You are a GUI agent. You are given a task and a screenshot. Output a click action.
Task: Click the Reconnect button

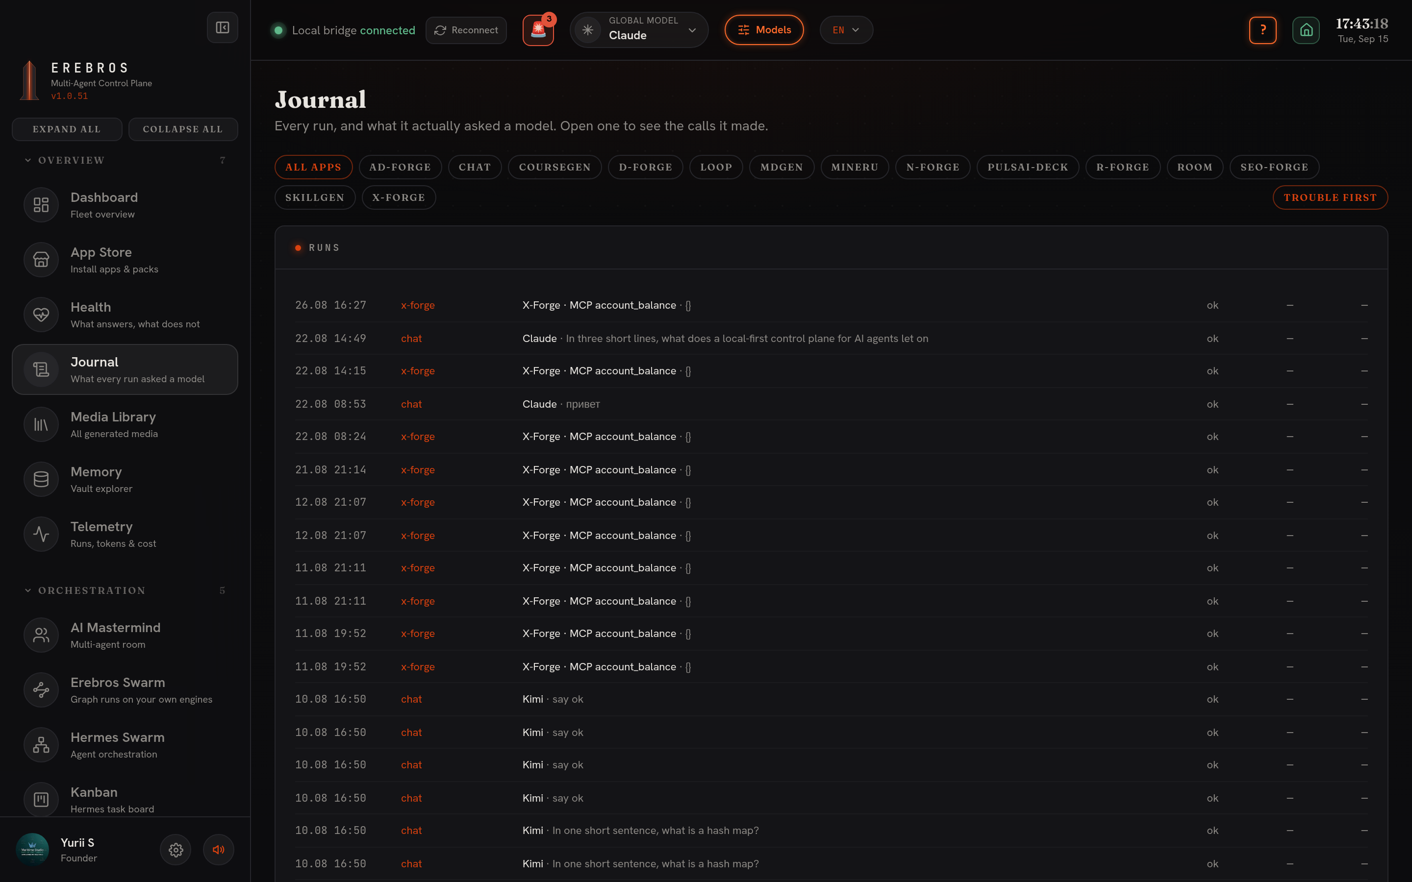(466, 30)
